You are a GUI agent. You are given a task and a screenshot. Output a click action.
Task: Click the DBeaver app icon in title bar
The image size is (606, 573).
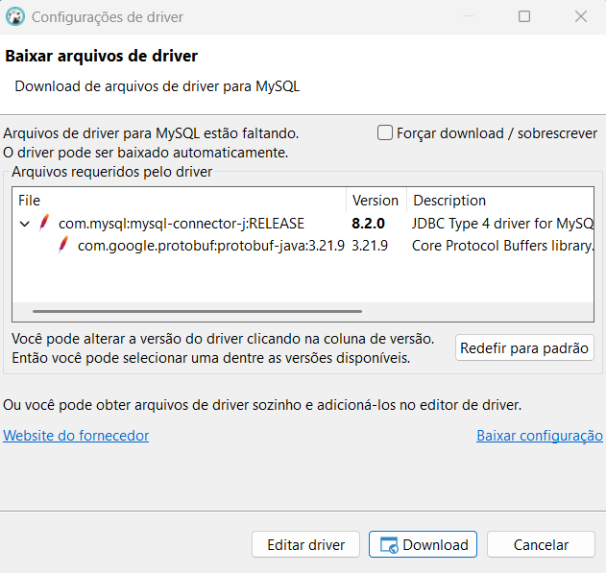(15, 16)
